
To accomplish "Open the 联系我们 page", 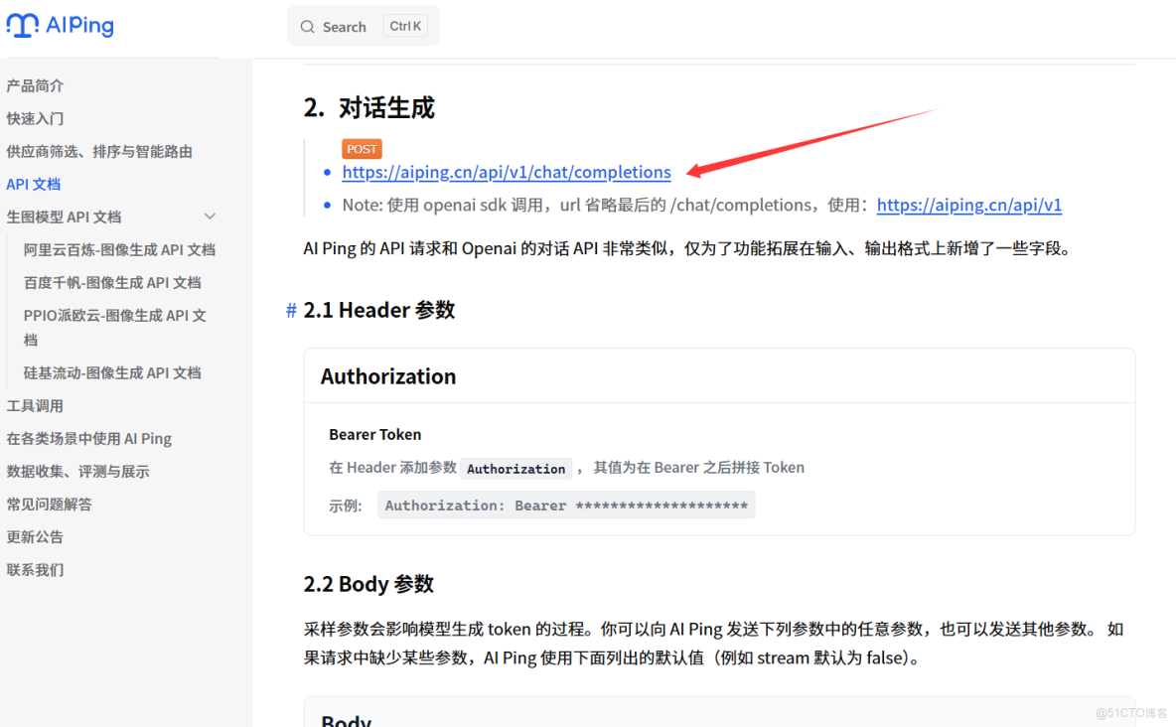I will coord(35,569).
